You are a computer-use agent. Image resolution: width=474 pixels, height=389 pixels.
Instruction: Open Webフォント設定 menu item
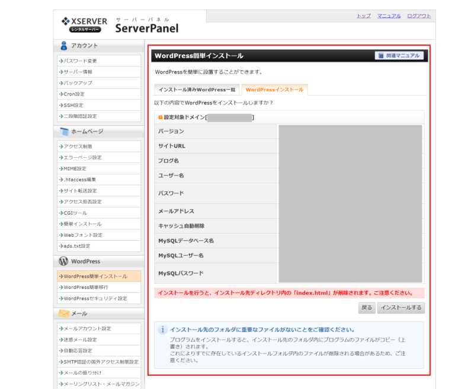click(x=99, y=235)
